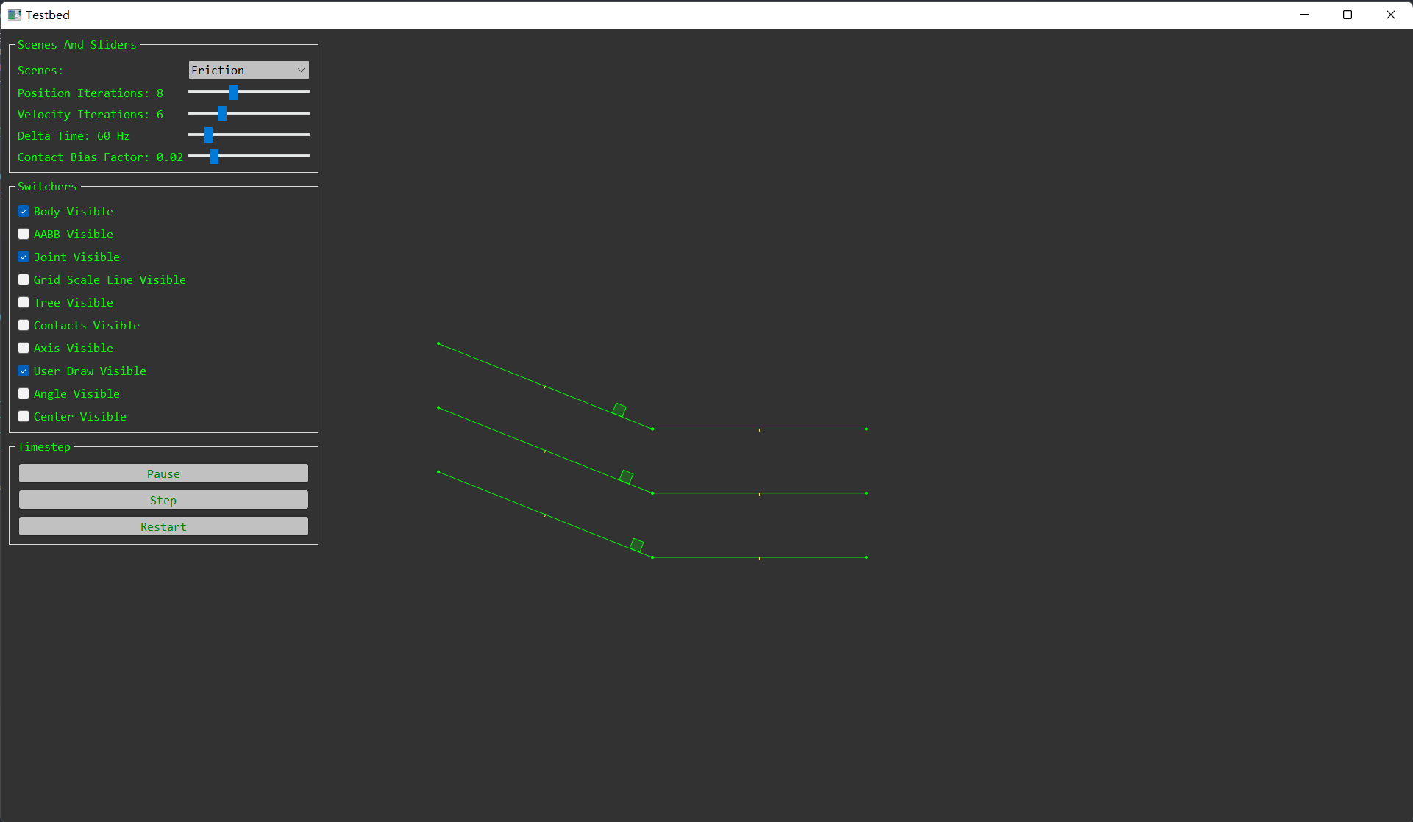Expand the Switchers panel group
The width and height of the screenshot is (1413, 822).
point(45,186)
